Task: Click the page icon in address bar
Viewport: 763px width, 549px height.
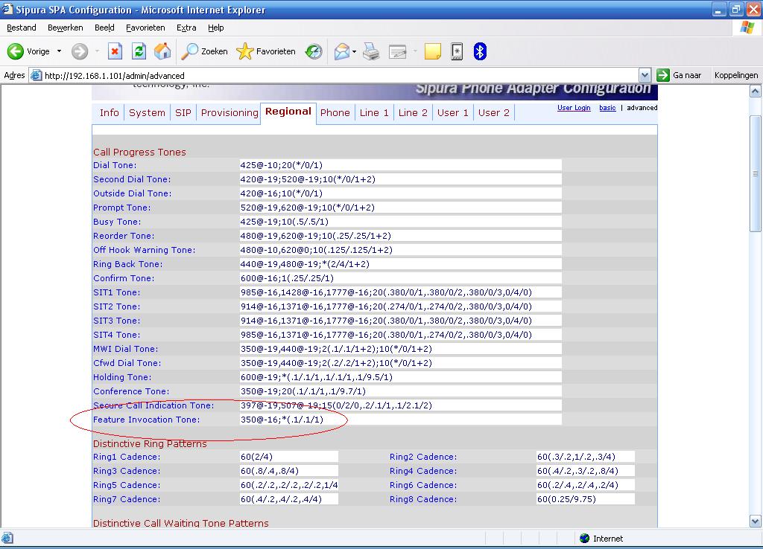Action: pyautogui.click(x=36, y=75)
